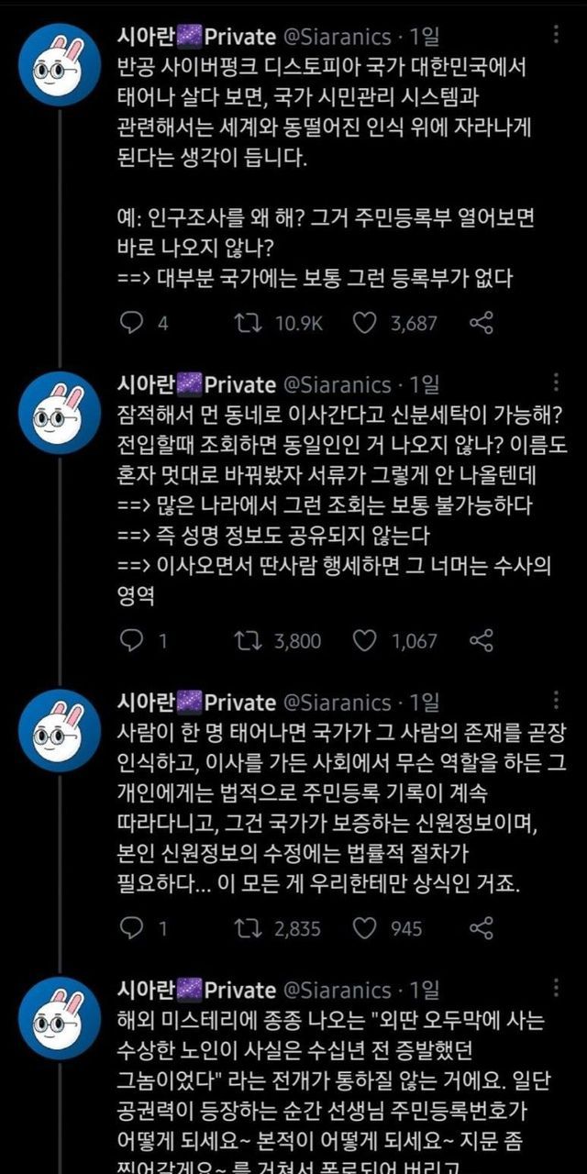Reply to the tweet with 2,835 retweets
Screen dimensions: 587x1174
point(133,928)
